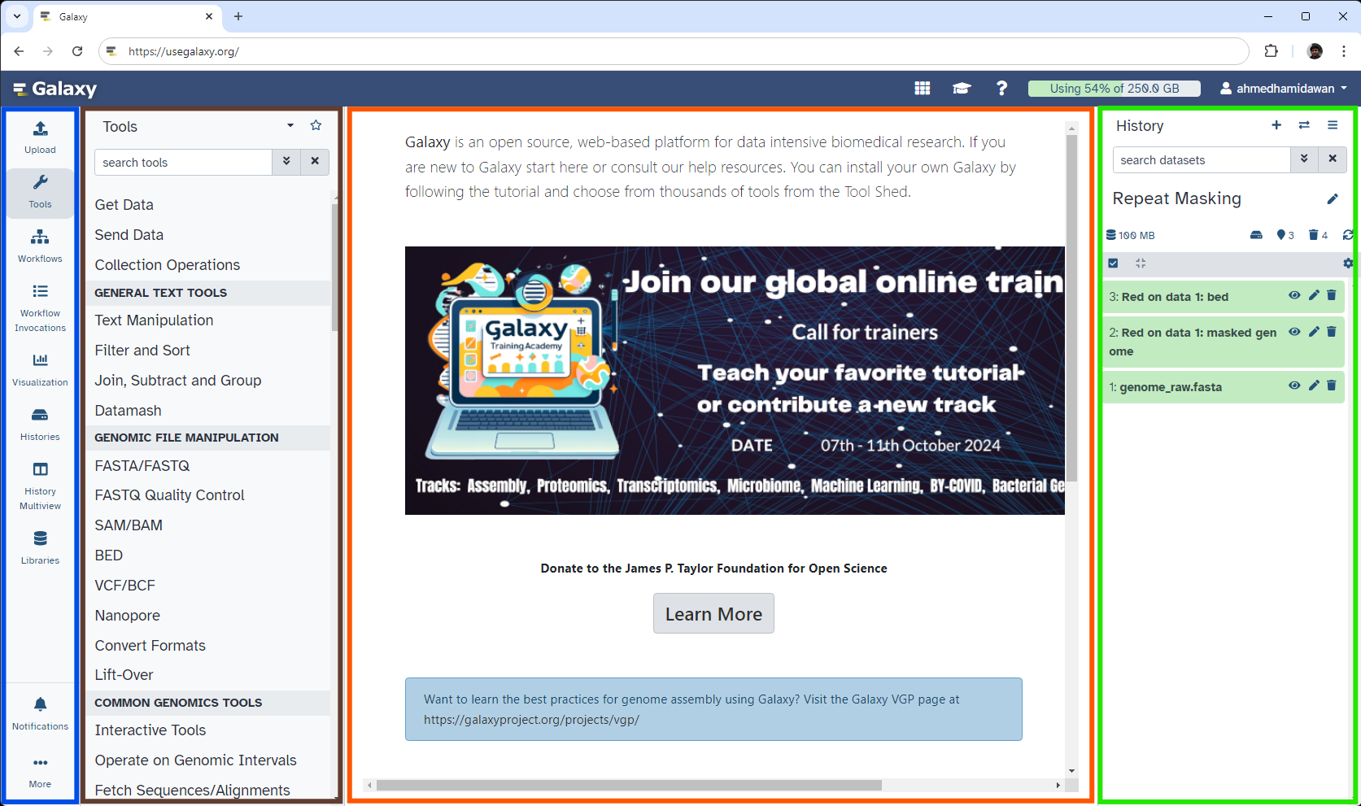Open History Multiview
Viewport: 1361px width, 806px height.
pyautogui.click(x=40, y=486)
